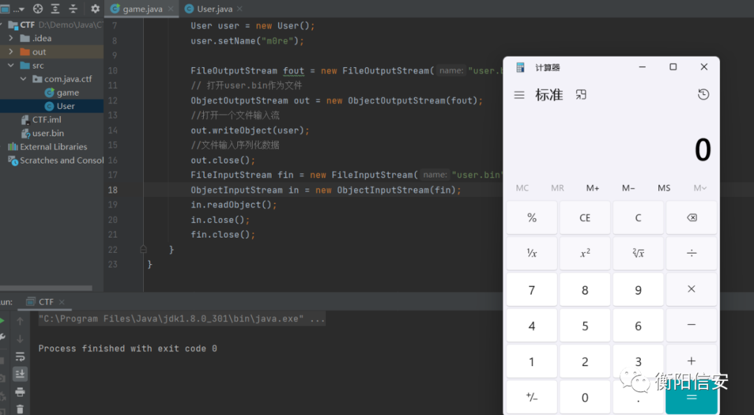754x415 pixels.
Task: Click Calculator C clear button
Action: click(638, 217)
